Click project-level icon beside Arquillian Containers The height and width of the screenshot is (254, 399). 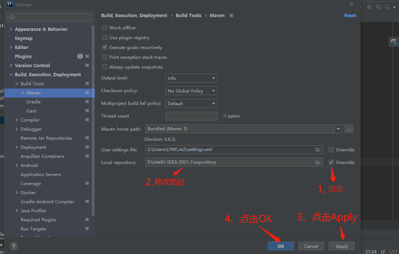tap(87, 156)
